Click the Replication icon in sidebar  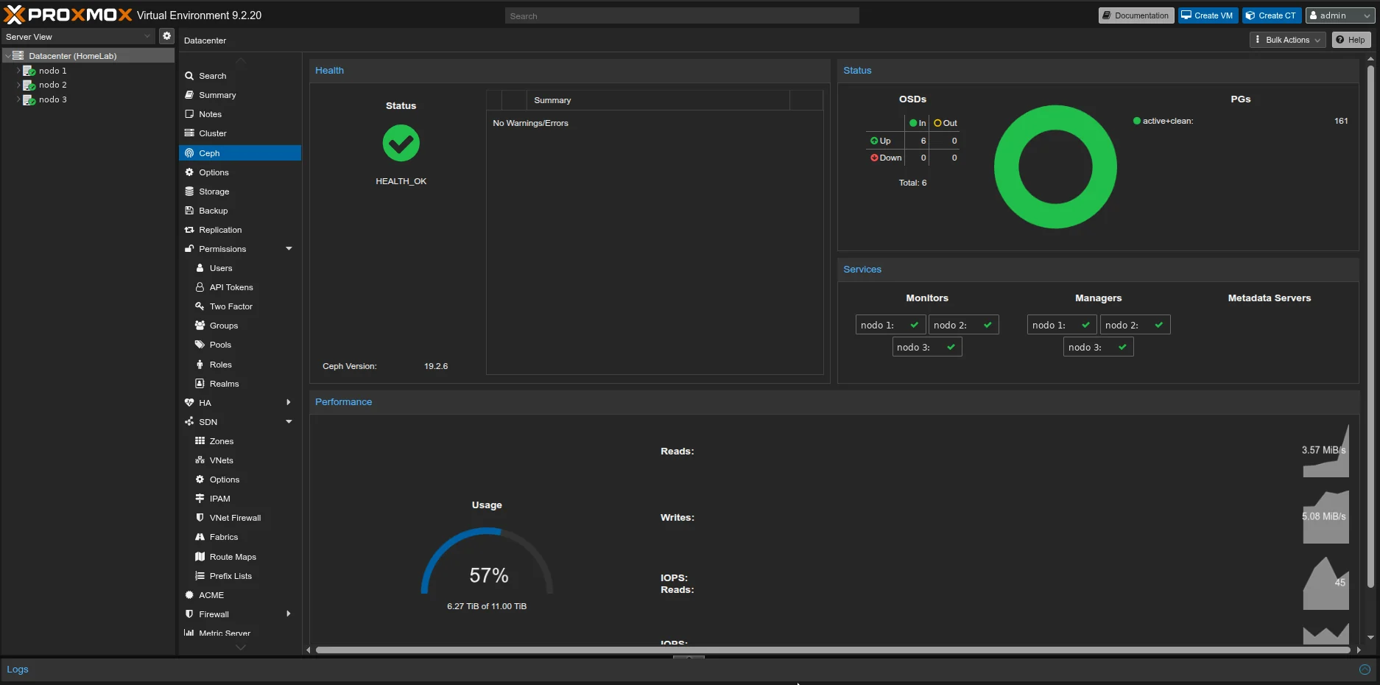[x=189, y=230]
